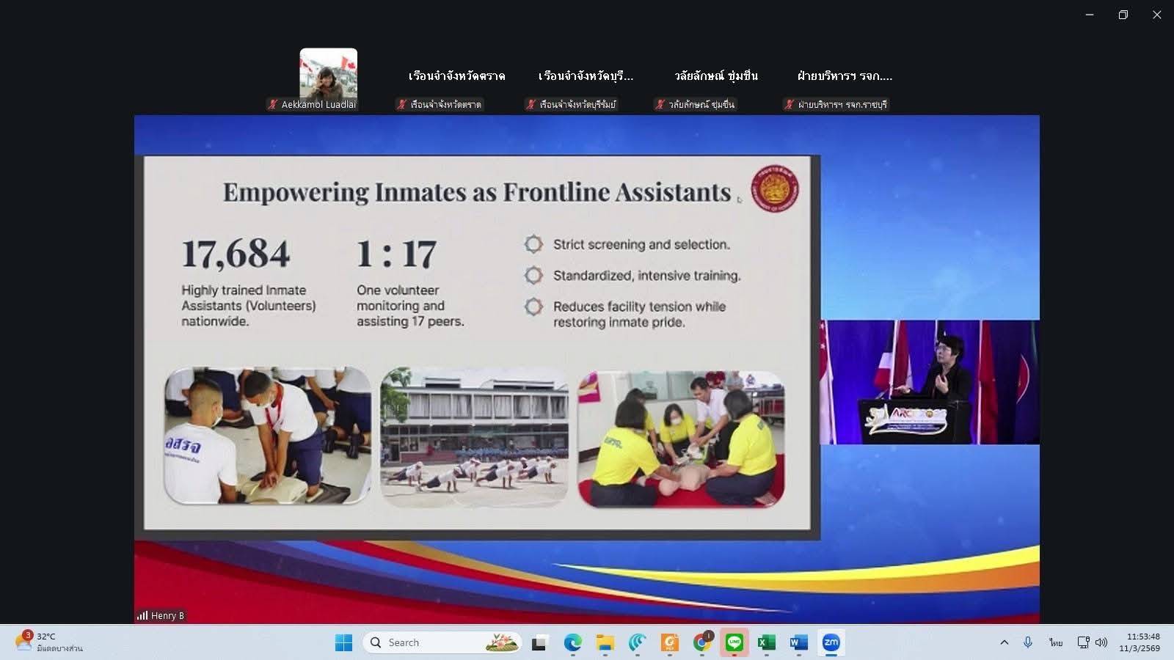Select the วลัยลักษณ์ ชุ่มชื่น participant tile
This screenshot has height=660, width=1174.
click(715, 76)
